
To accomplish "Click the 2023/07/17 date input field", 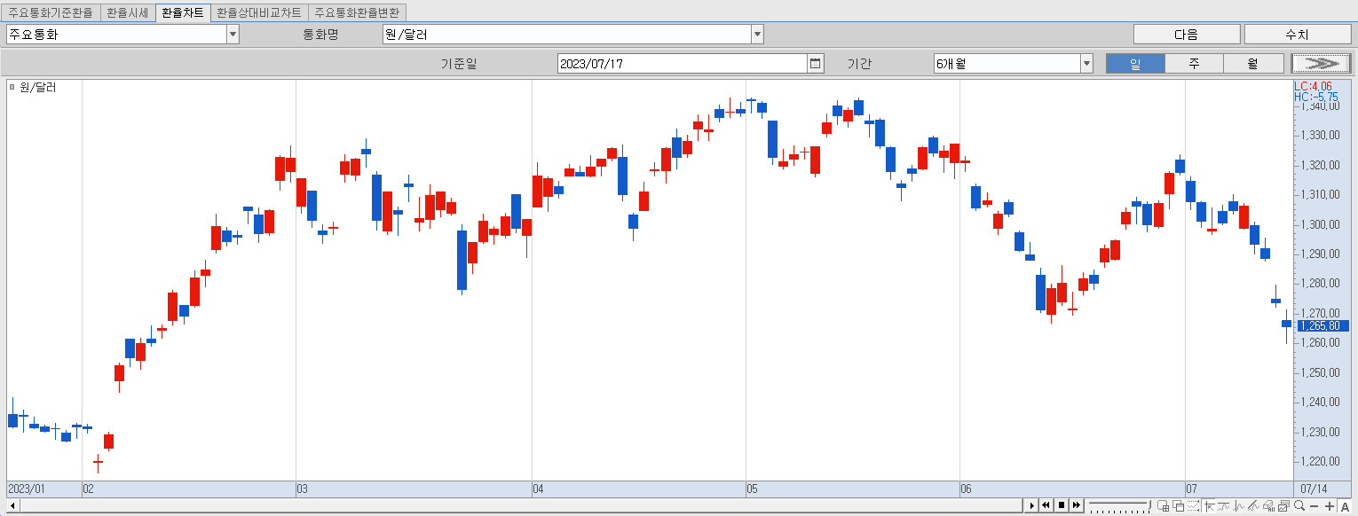I will pyautogui.click(x=682, y=63).
